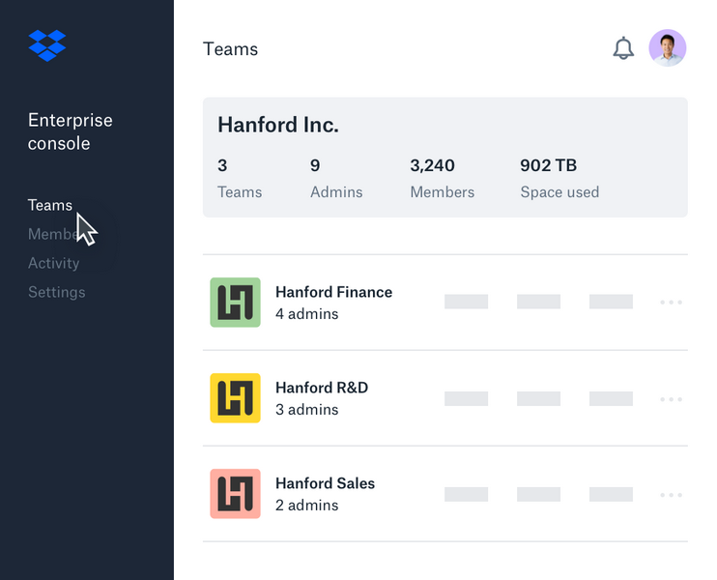
Task: Click the pink Hanford Sales team logo
Action: click(x=235, y=494)
